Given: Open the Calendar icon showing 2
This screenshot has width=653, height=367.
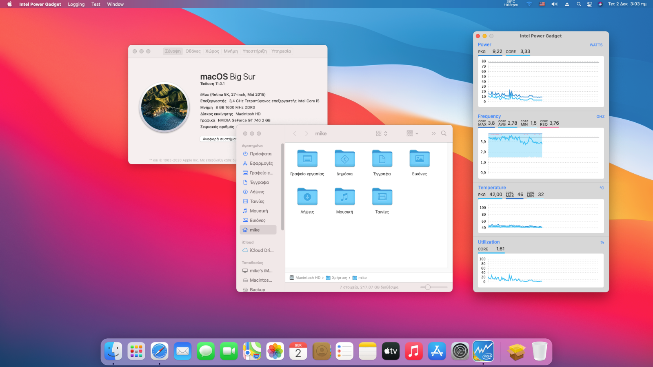Looking at the screenshot, I should click(298, 351).
